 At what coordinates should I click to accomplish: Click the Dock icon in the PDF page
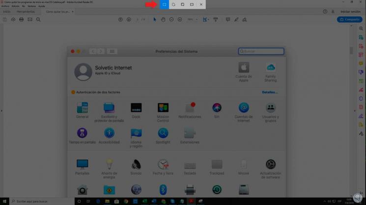point(136,107)
